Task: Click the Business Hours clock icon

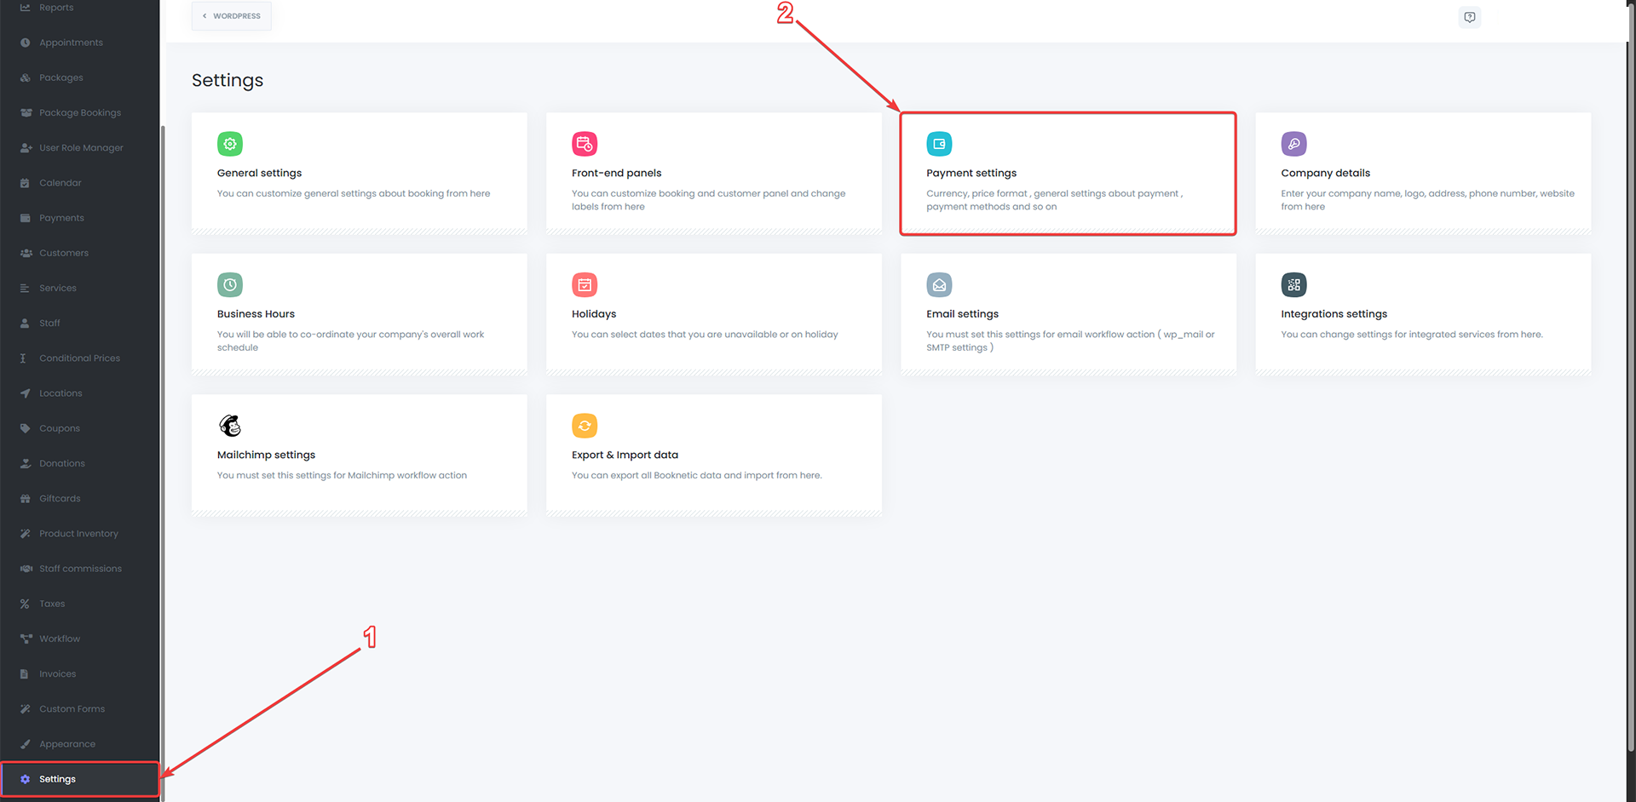Action: tap(230, 284)
